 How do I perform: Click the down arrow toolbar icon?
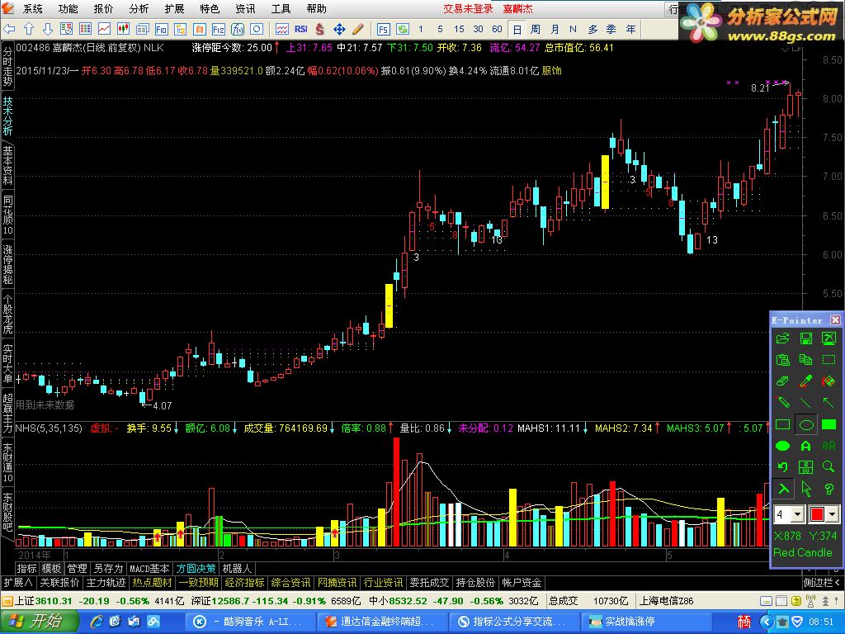click(47, 29)
